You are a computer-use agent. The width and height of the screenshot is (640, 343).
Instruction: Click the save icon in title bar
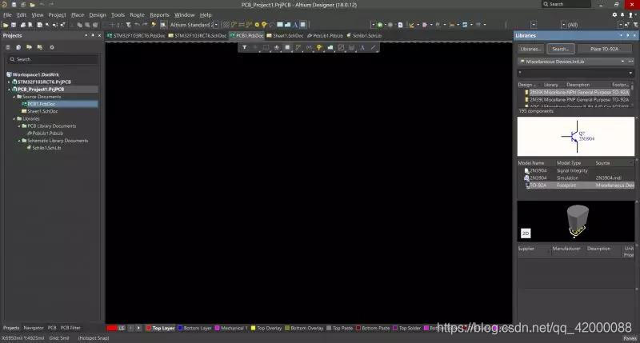tap(14, 4)
